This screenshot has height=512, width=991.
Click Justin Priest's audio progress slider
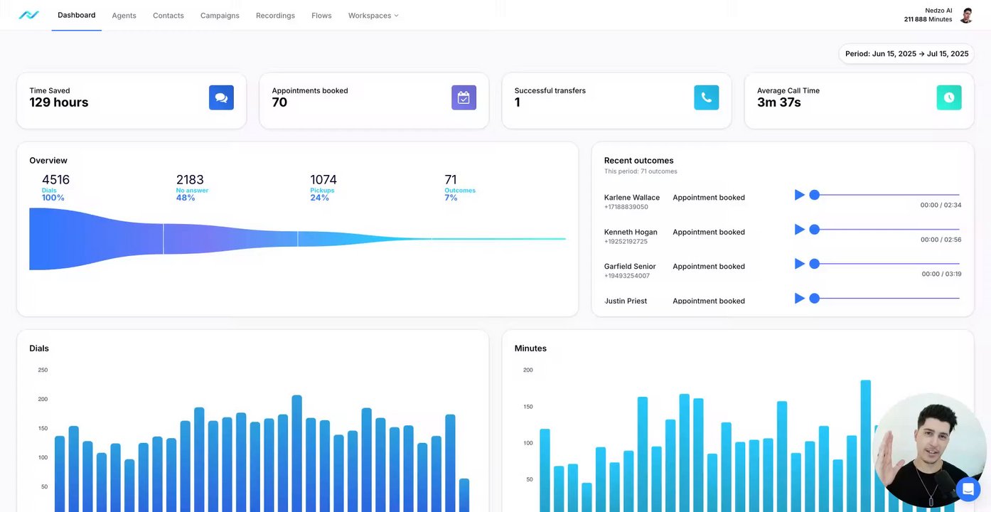point(885,298)
